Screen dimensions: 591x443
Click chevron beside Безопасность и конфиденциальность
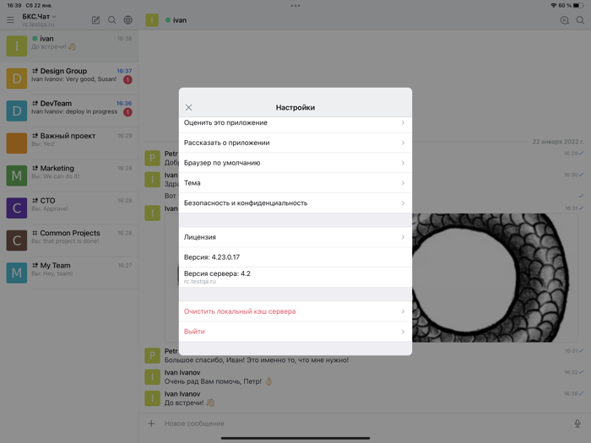pos(403,203)
